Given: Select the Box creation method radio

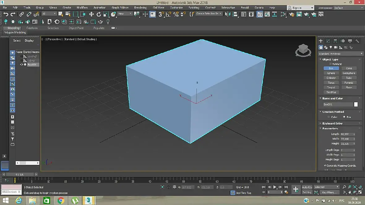Looking at the screenshot, I should click(344, 117).
